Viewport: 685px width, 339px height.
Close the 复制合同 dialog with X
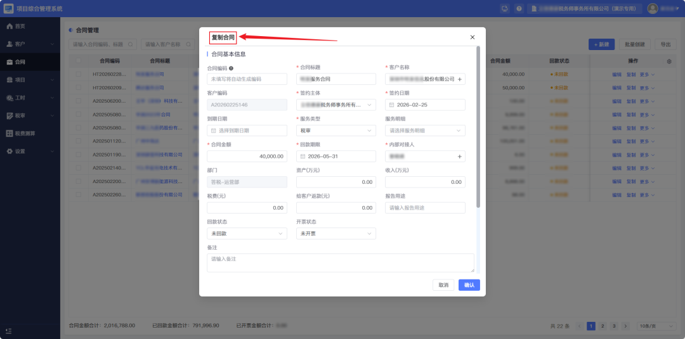pos(473,37)
